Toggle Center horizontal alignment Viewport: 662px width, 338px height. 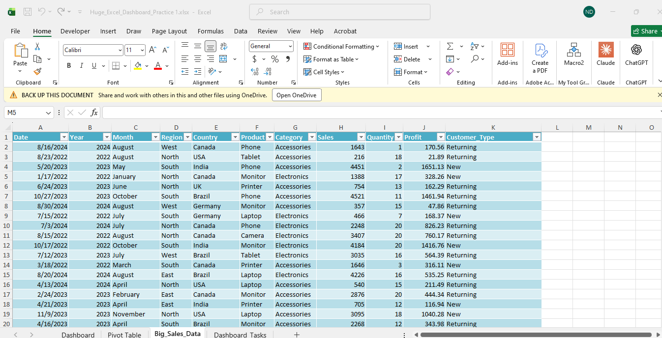pos(198,59)
